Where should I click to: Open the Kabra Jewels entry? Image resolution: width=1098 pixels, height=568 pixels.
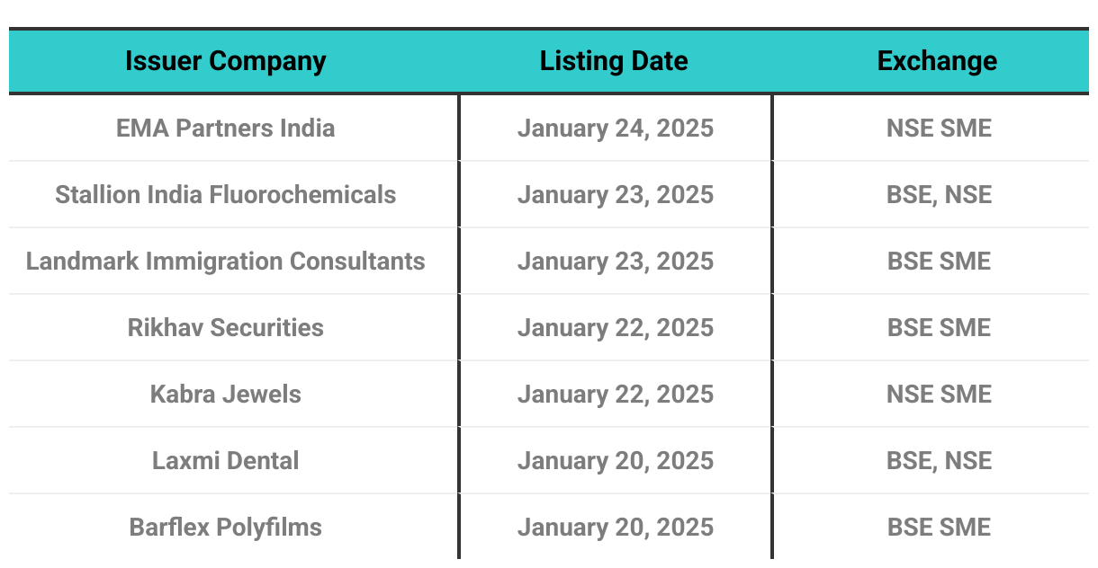tap(225, 395)
